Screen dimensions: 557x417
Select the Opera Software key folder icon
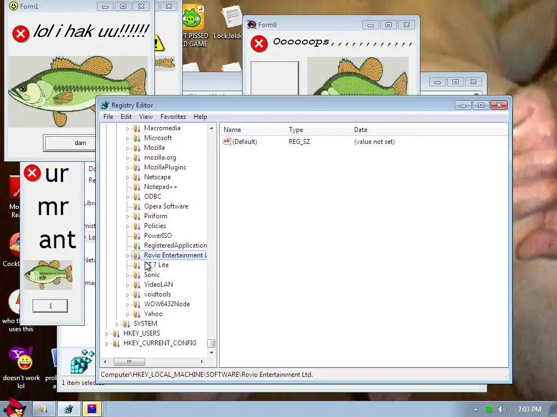[x=137, y=206]
